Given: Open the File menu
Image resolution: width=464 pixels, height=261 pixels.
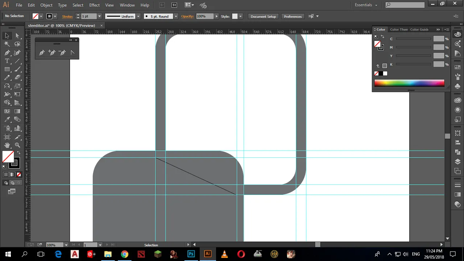Looking at the screenshot, I should [19, 5].
